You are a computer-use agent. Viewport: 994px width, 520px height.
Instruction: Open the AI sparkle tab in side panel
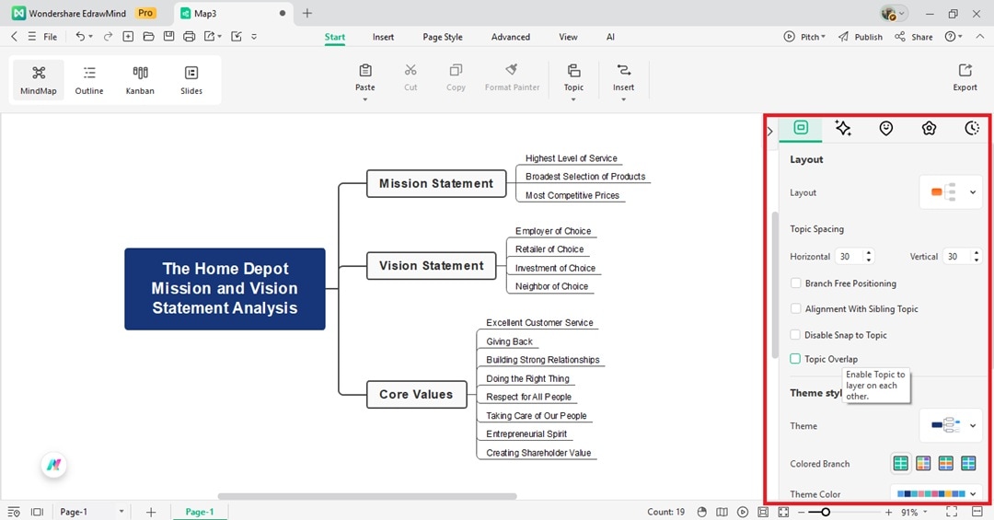(843, 128)
